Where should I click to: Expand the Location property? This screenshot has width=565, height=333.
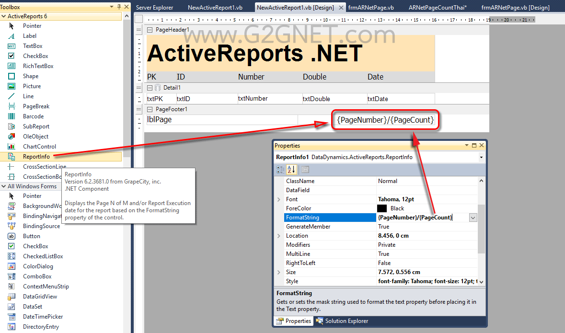tap(279, 236)
